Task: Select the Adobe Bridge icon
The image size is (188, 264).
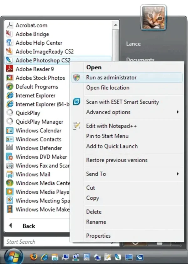Action: point(31,34)
